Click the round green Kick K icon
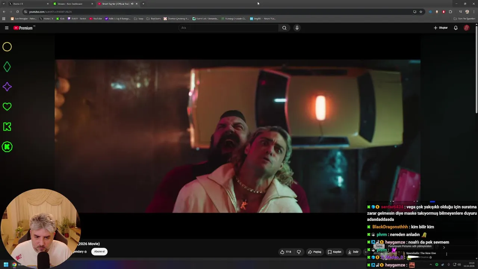The width and height of the screenshot is (478, 269). click(7, 147)
